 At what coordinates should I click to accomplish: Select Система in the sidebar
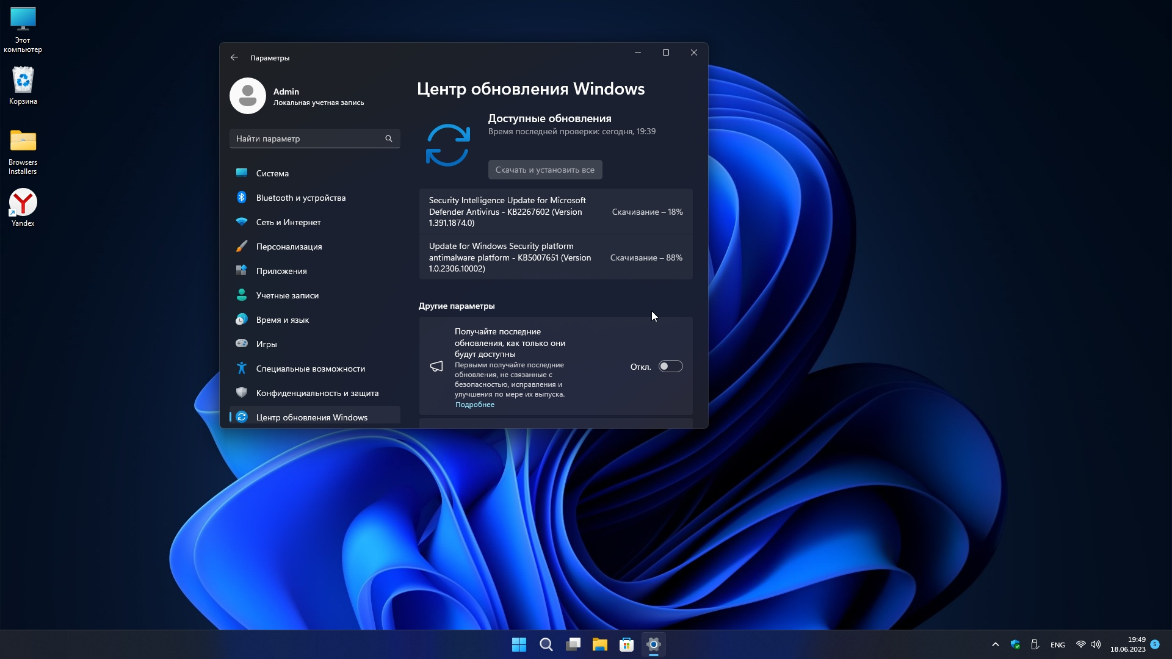coord(272,173)
